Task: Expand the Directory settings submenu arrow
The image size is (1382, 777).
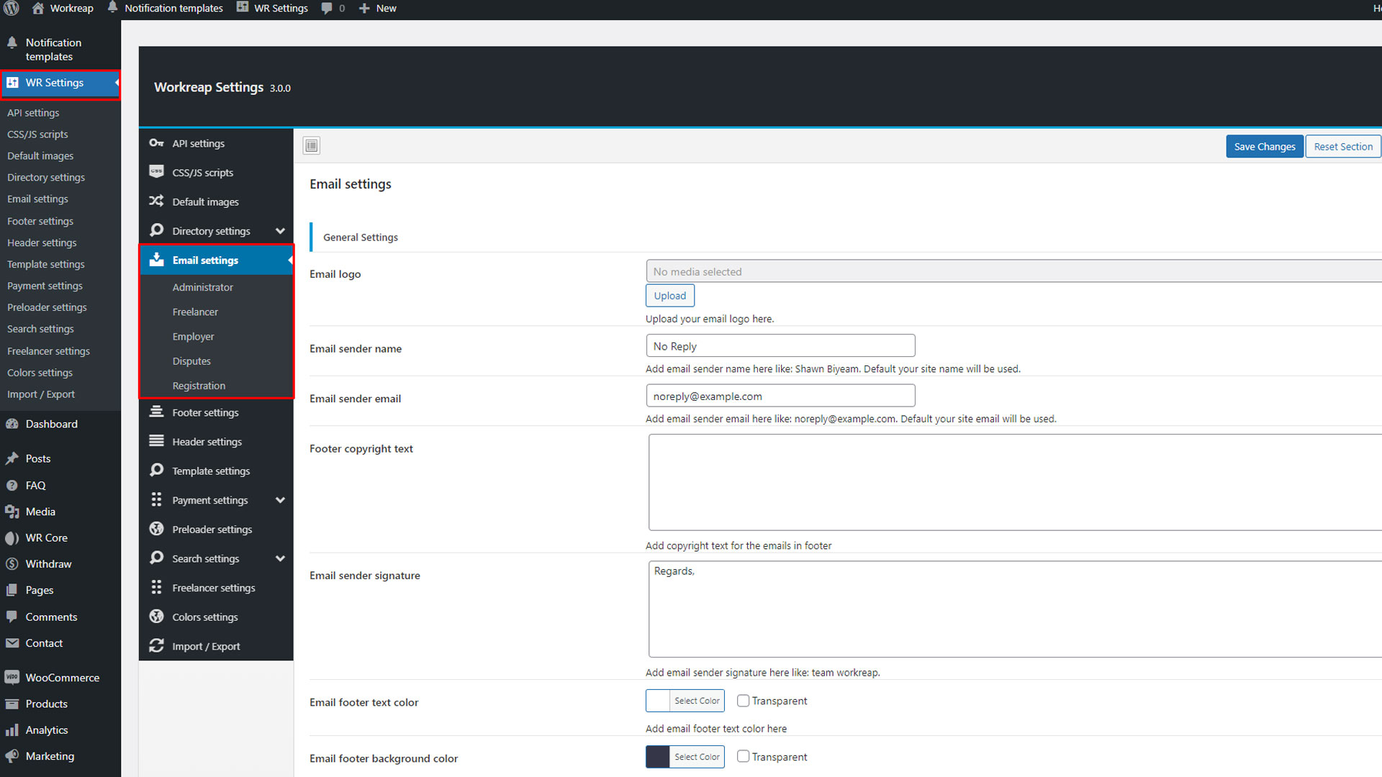Action: [x=280, y=231]
